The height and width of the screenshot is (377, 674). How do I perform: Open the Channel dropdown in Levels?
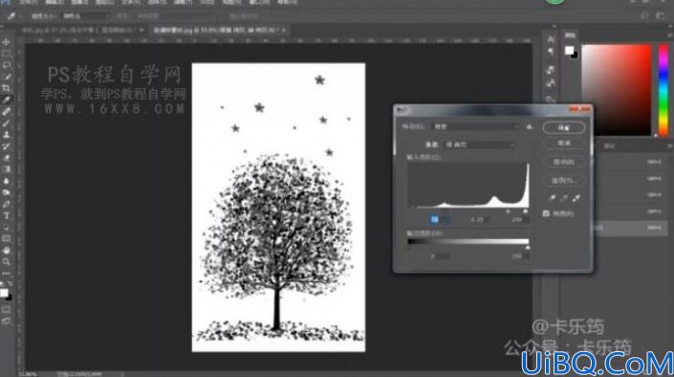[479, 145]
